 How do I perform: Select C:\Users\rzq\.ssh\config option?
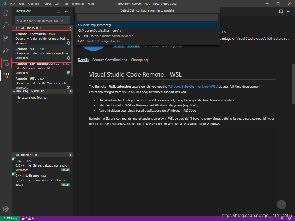click(147, 25)
